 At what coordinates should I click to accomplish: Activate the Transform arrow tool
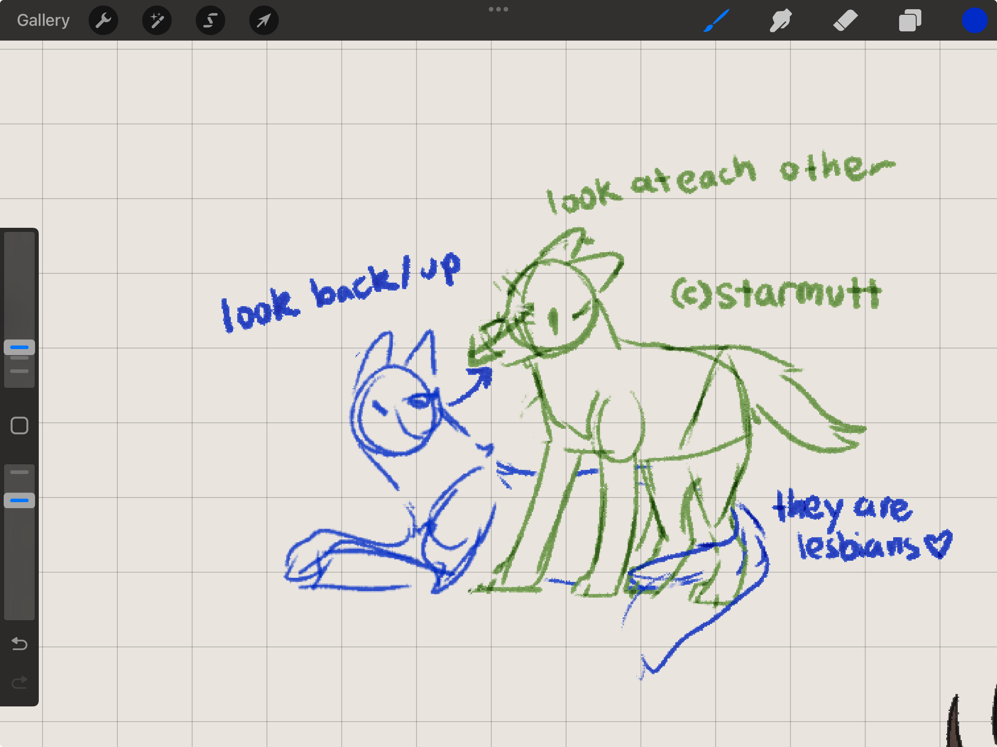[x=264, y=20]
